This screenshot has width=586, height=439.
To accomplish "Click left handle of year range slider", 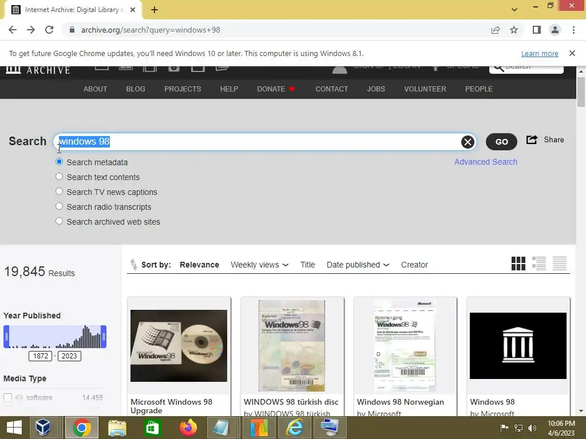I will [x=6, y=337].
